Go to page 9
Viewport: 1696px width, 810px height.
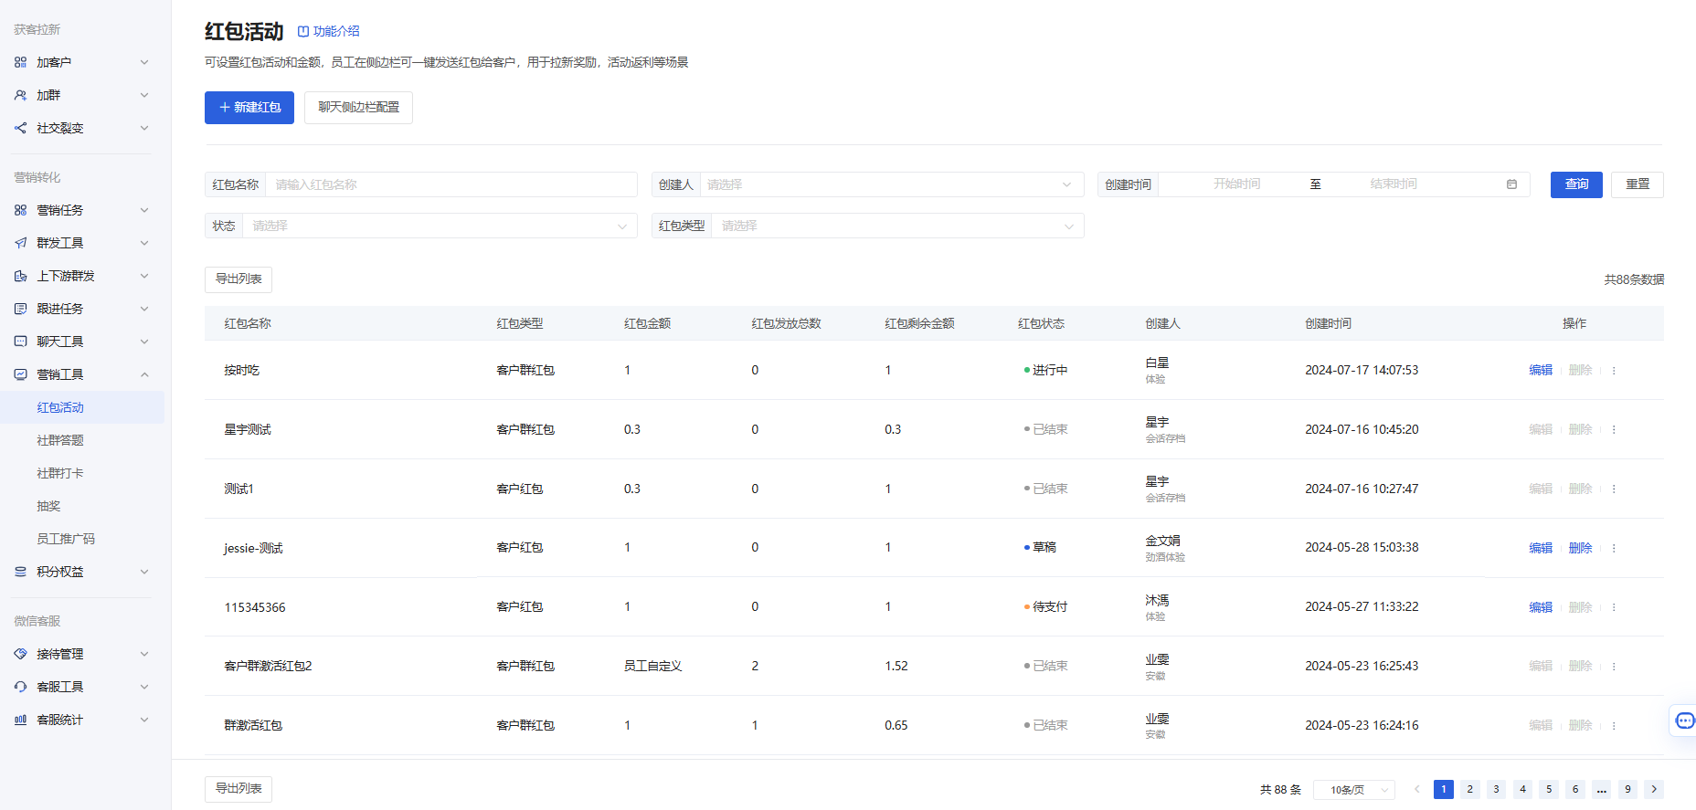[x=1627, y=789]
